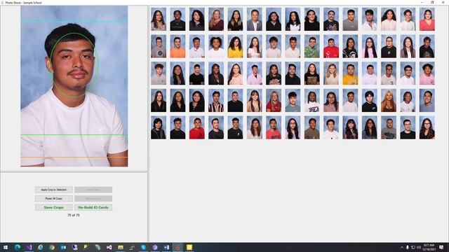Select thumbnail of woman in yellow top
The image size is (449, 252).
[236, 46]
